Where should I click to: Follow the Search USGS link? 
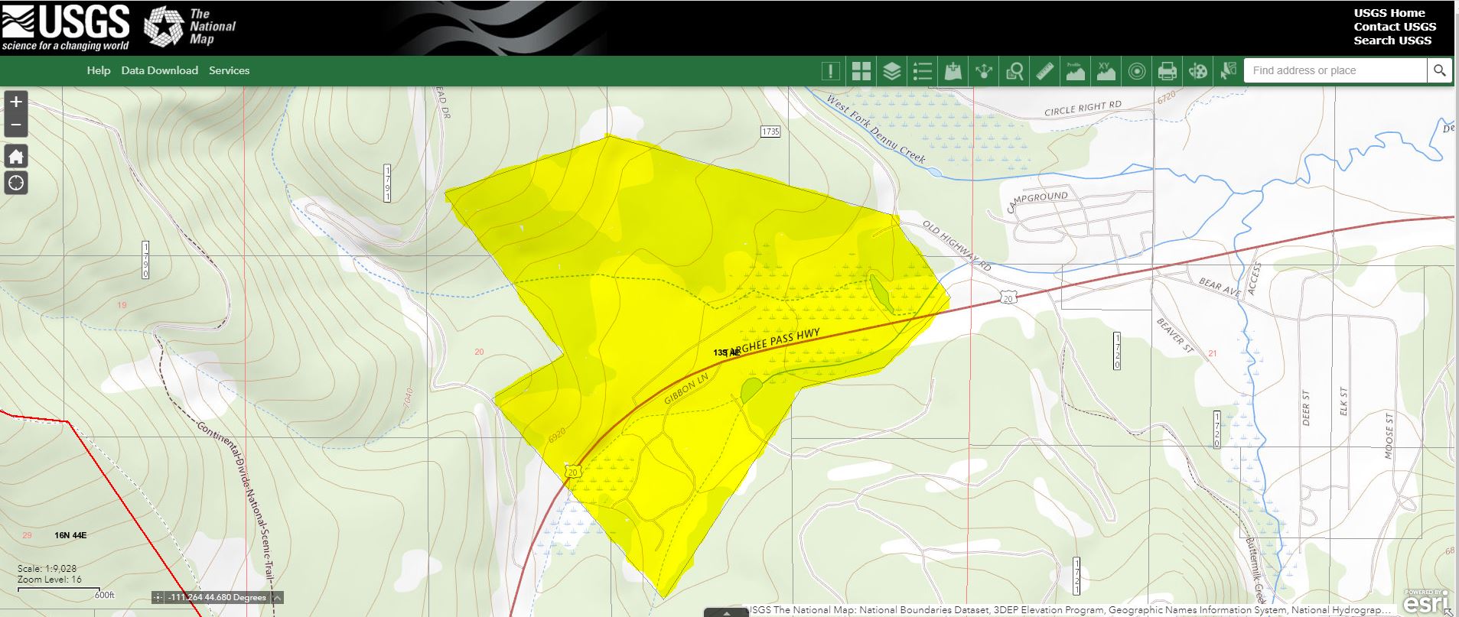click(x=1392, y=41)
